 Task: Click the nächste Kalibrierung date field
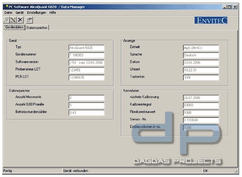(201, 98)
